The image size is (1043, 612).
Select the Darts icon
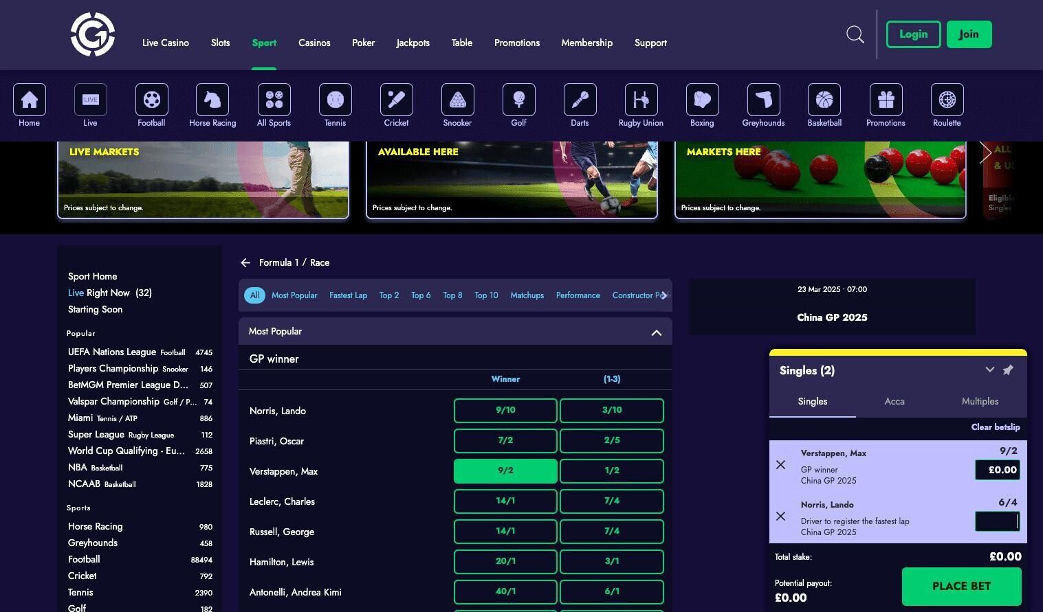coord(580,100)
